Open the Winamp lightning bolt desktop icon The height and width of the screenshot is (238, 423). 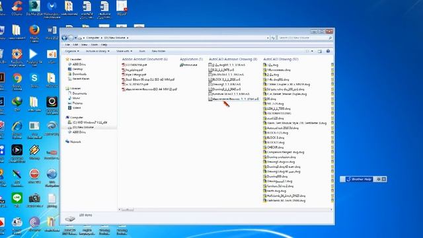pos(34,153)
